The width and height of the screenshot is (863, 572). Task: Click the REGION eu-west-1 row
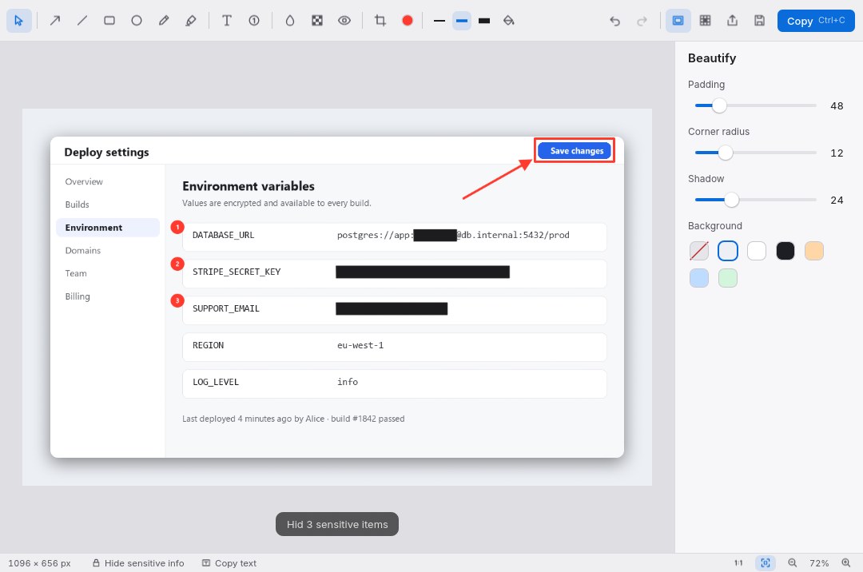coord(395,347)
